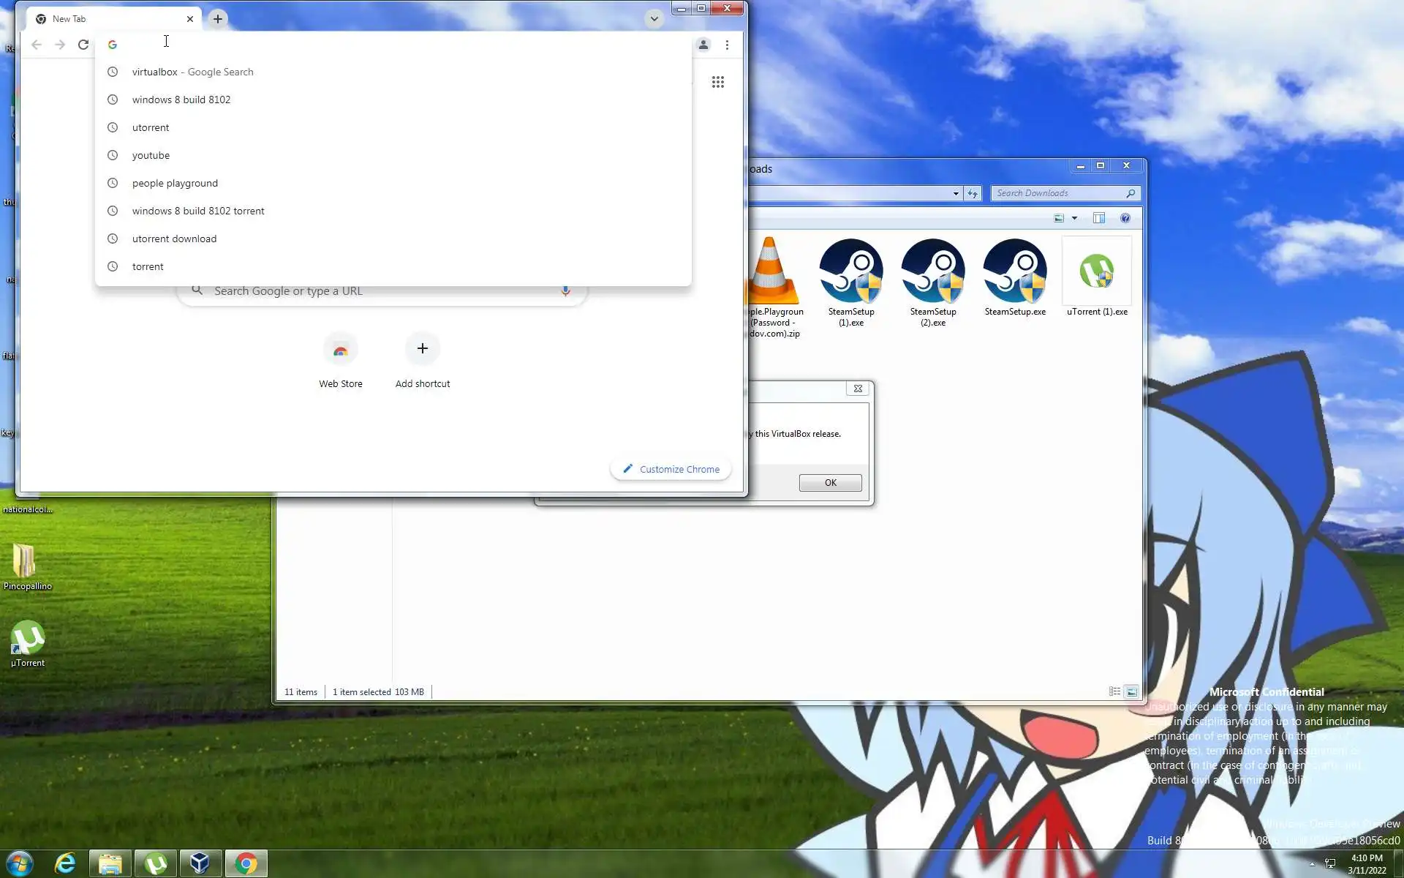Open the Google apps grid icon
This screenshot has height=878, width=1404.
pos(717,82)
